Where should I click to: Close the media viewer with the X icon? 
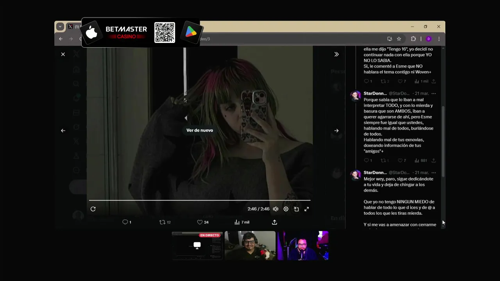click(x=63, y=54)
